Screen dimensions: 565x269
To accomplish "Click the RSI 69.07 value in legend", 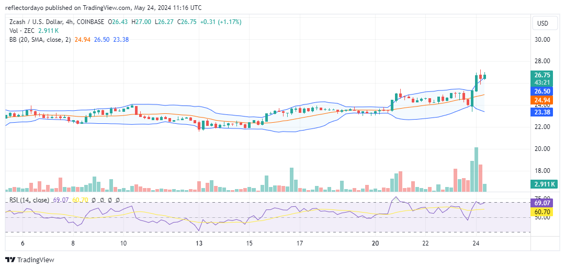I will (x=61, y=200).
